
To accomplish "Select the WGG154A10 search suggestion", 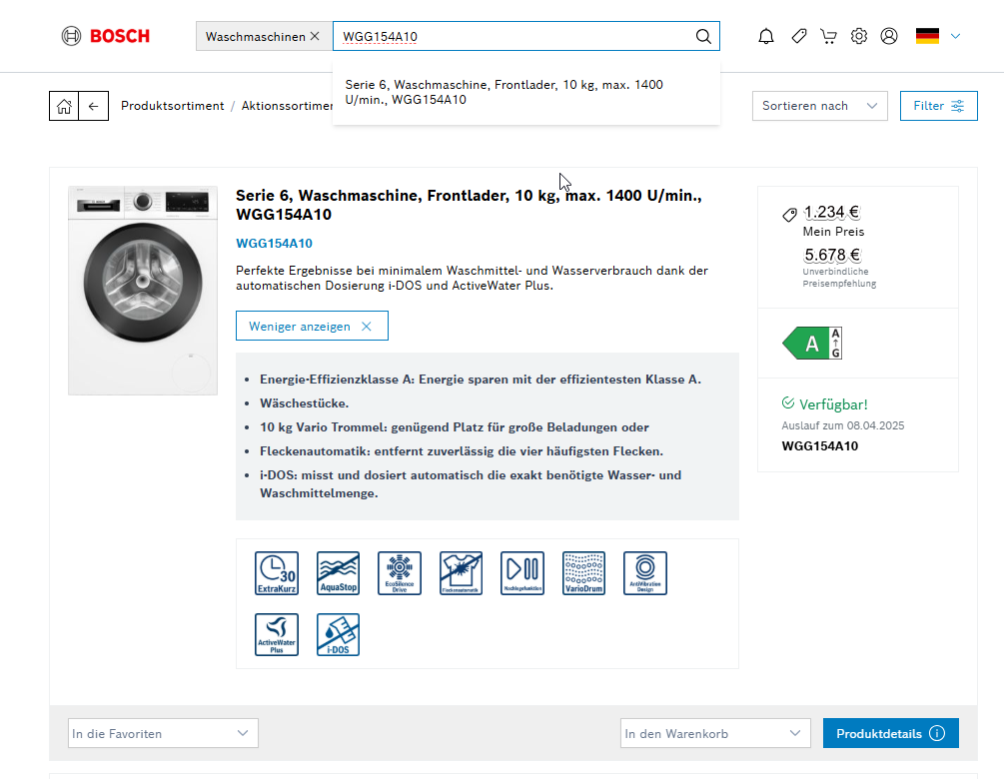I will pyautogui.click(x=503, y=92).
